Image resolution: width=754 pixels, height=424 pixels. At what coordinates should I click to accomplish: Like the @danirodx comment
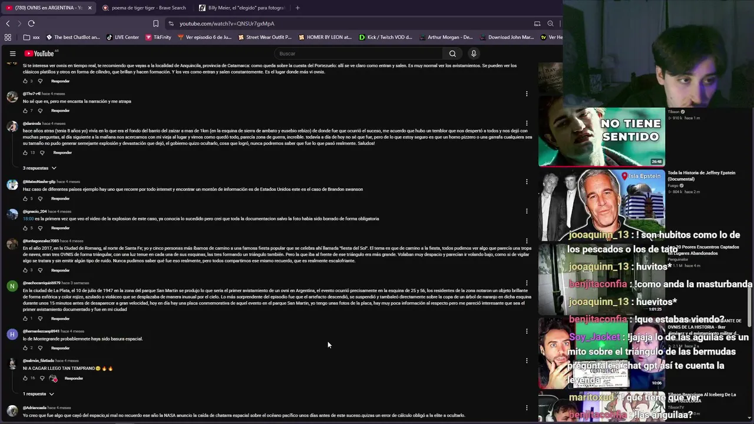(x=25, y=153)
